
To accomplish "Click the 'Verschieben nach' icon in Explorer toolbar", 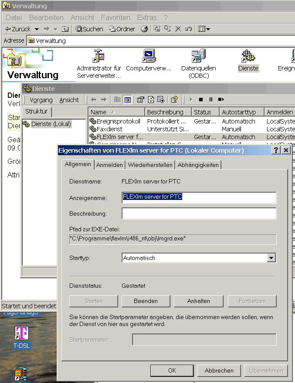I will [x=157, y=29].
